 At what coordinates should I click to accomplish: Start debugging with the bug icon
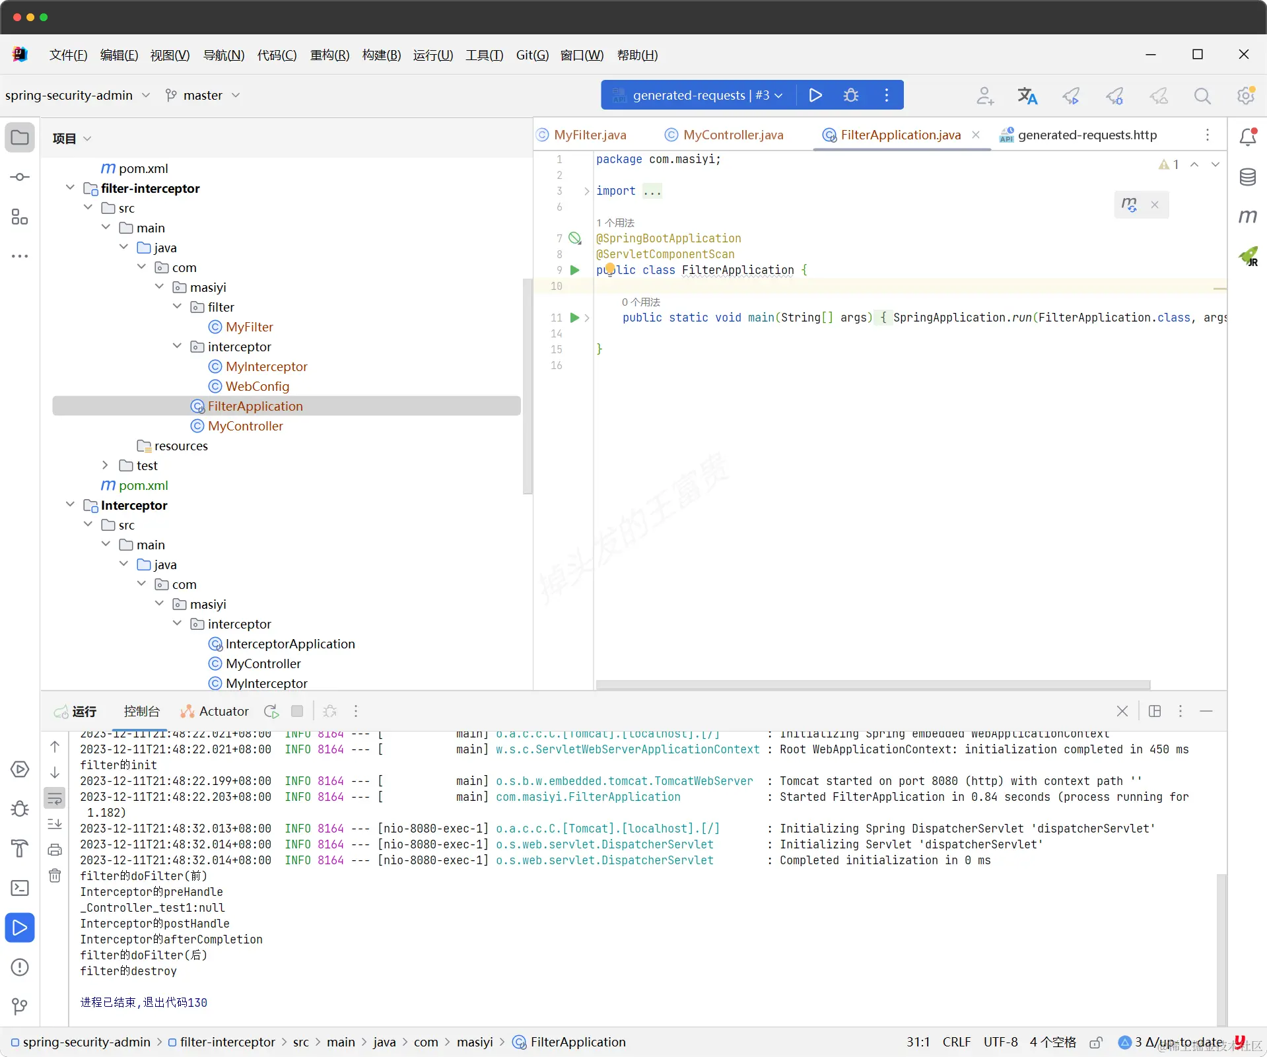(x=851, y=95)
